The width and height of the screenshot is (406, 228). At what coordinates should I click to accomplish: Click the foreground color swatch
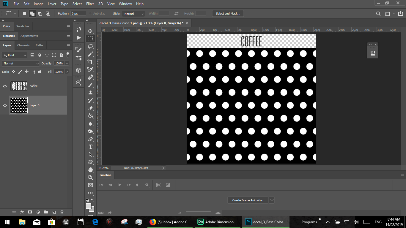click(88, 206)
